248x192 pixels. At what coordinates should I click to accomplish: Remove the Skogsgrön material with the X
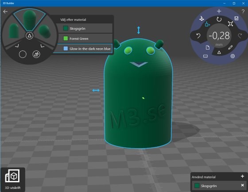[x=242, y=185]
